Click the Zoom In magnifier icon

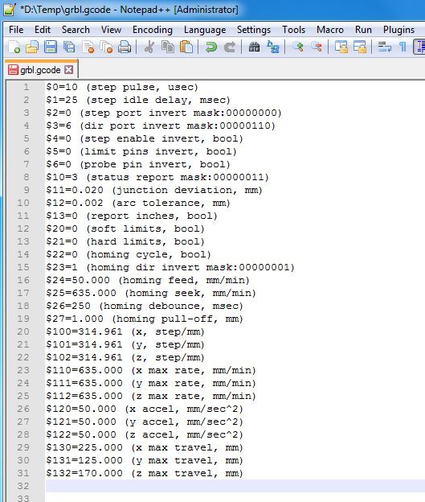coord(298,47)
